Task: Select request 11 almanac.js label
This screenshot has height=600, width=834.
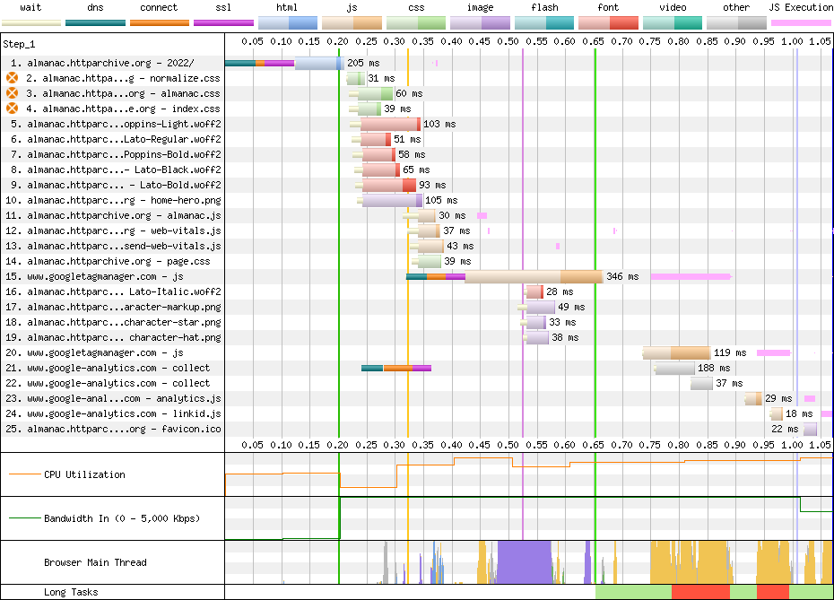Action: (113, 215)
